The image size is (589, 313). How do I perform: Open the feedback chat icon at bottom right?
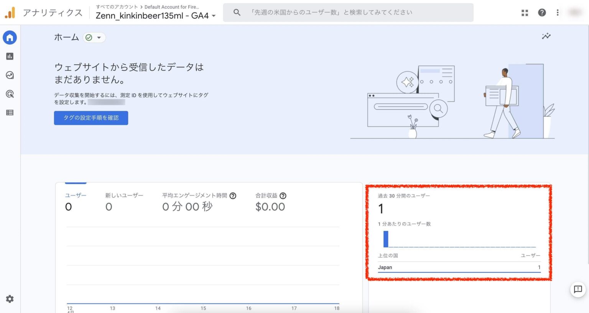pyautogui.click(x=578, y=290)
